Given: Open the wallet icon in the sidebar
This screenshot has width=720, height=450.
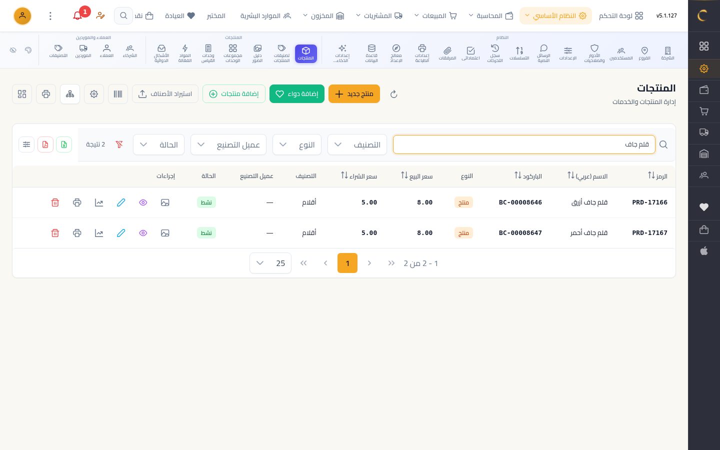Looking at the screenshot, I should point(704,90).
